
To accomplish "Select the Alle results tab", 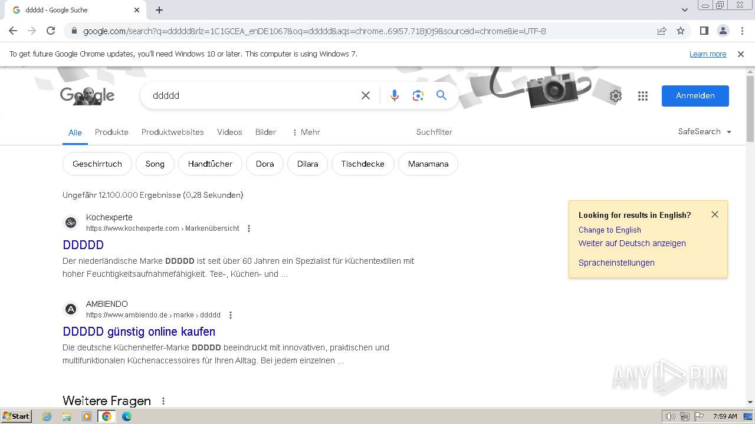I will tap(75, 132).
